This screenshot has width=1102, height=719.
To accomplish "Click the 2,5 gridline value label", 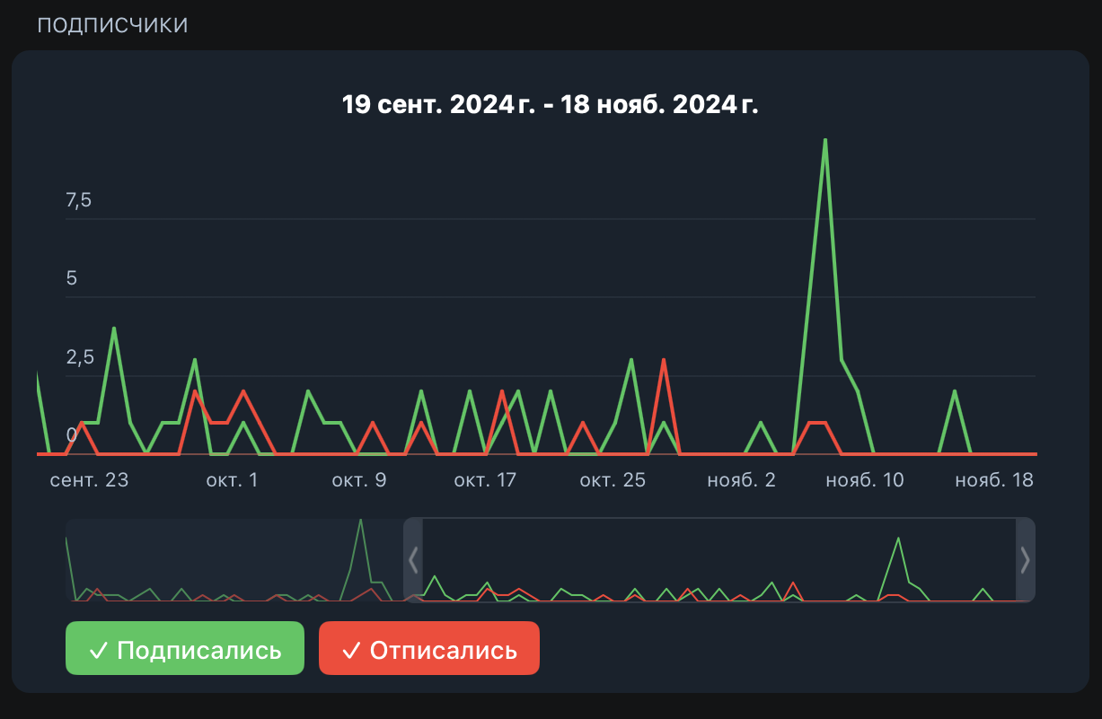I will pos(79,356).
